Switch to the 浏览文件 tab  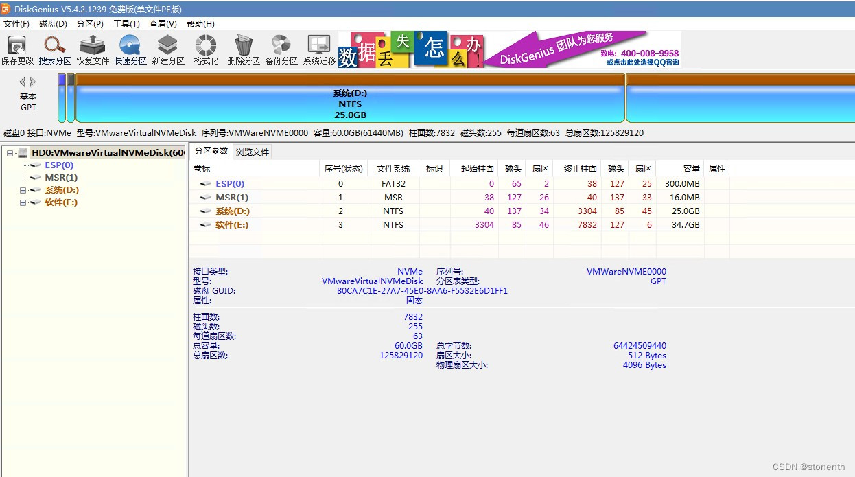(253, 152)
